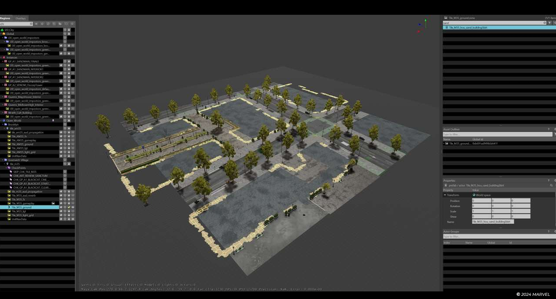Toggle visibility eye of bottom UnitNavData row

coord(73,219)
